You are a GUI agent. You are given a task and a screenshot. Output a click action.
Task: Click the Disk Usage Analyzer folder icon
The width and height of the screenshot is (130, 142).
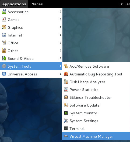tap(66, 82)
